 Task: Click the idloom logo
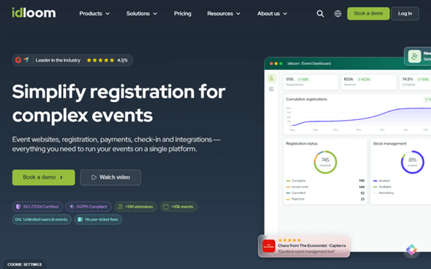34,13
